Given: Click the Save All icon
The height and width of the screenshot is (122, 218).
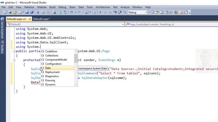Looking at the screenshot, I should tap(32, 12).
